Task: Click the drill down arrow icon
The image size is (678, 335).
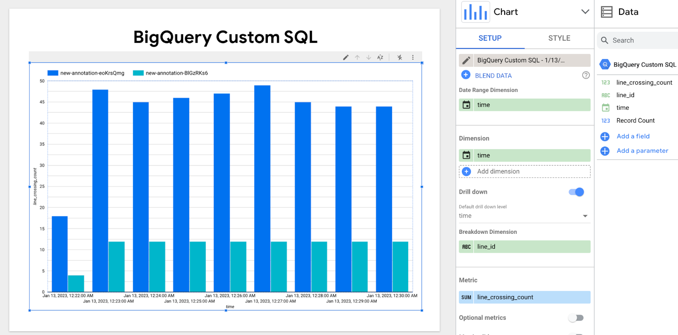Action: pos(369,58)
